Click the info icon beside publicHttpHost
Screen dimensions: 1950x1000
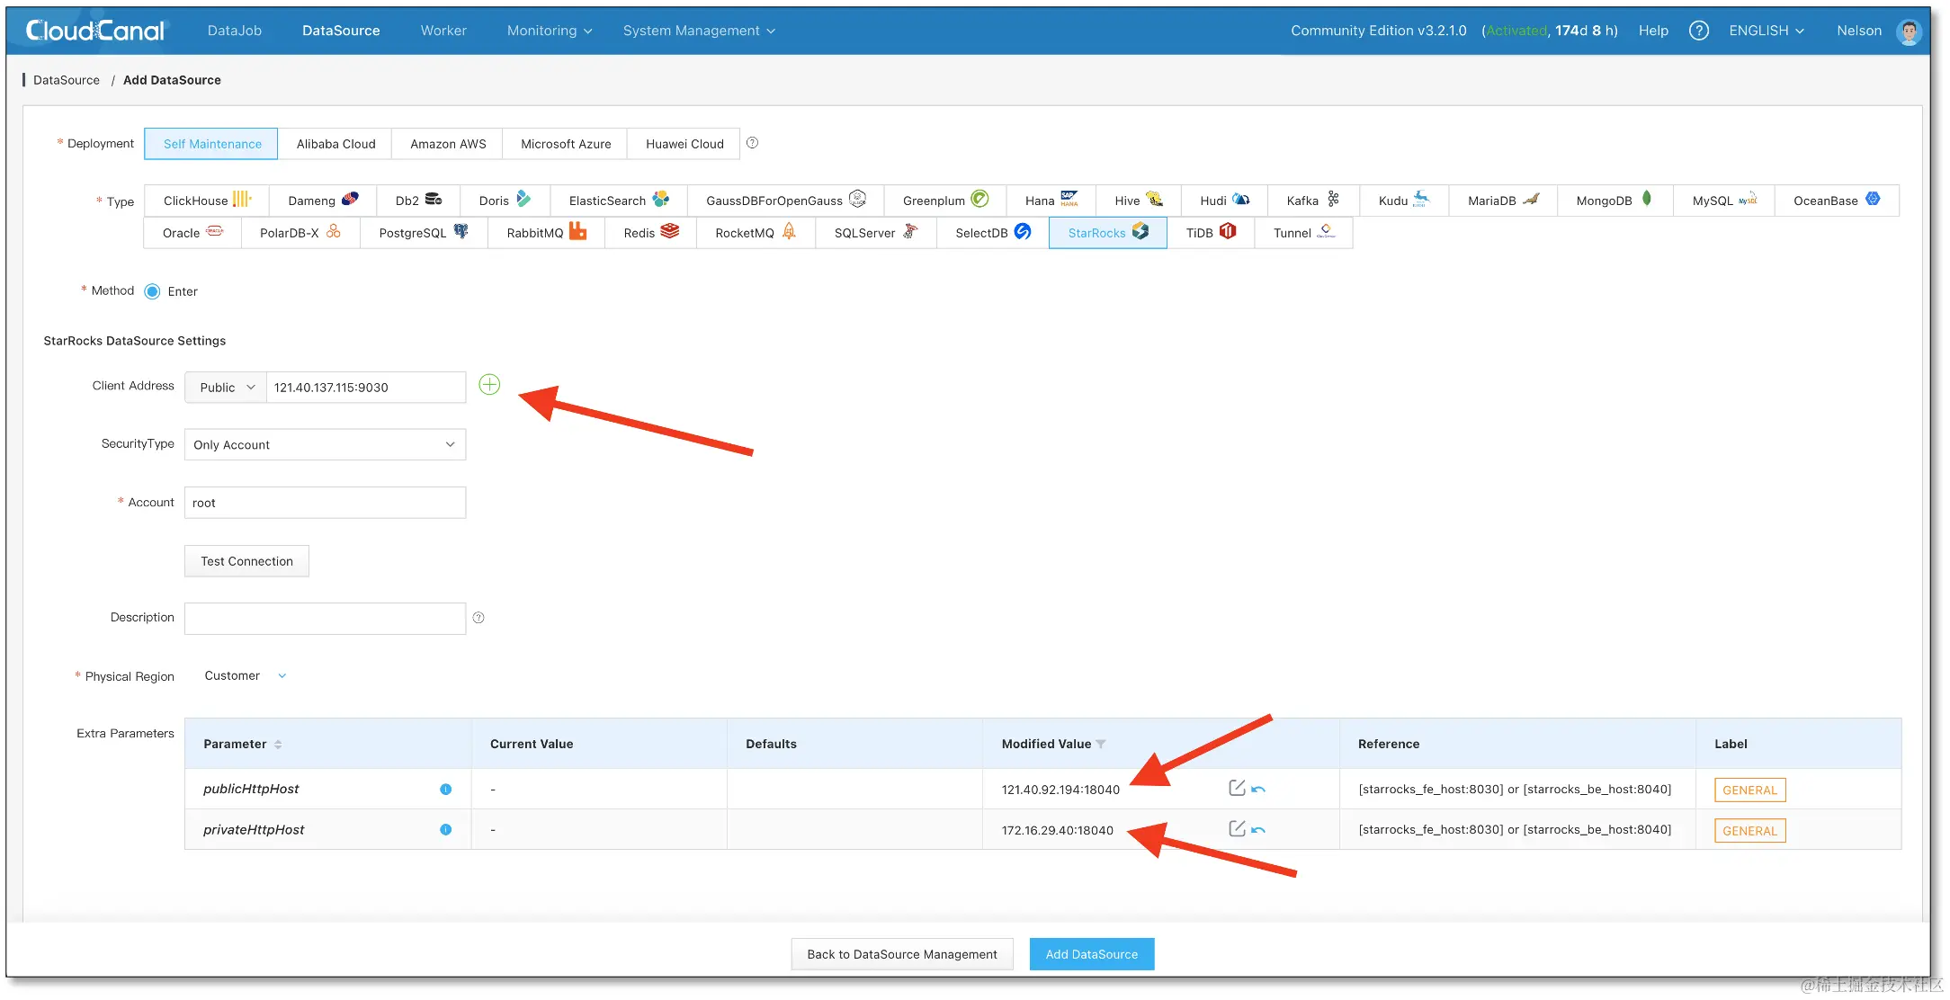[x=445, y=790]
